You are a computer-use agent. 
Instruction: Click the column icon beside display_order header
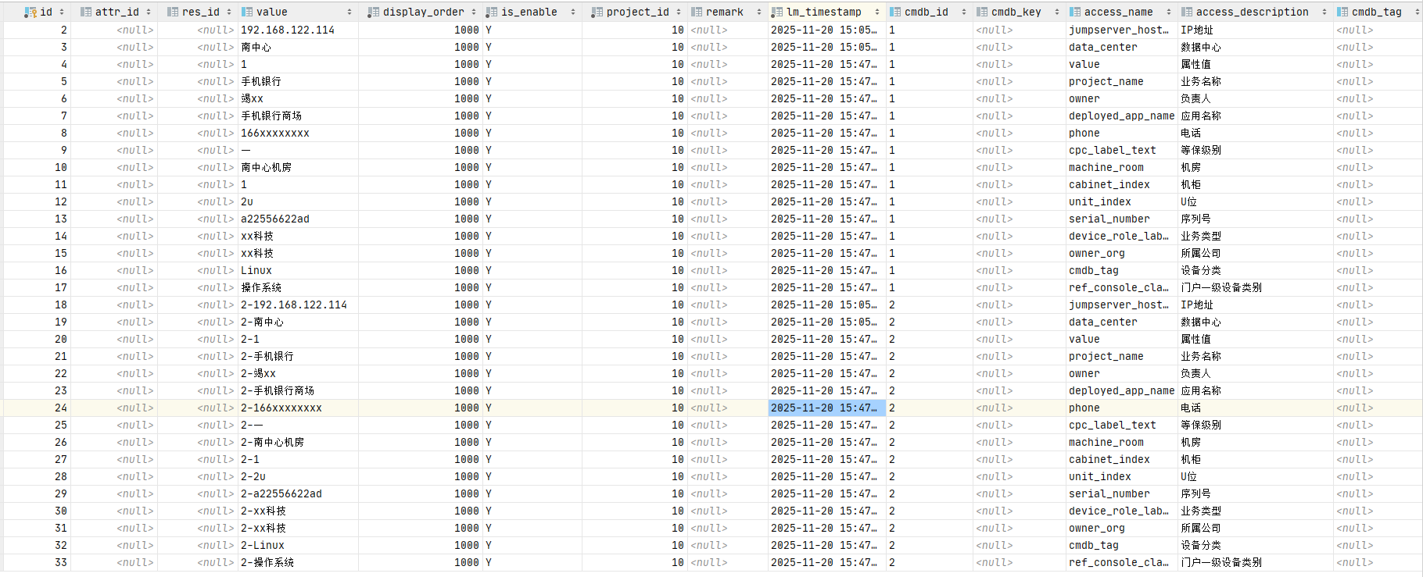point(374,12)
